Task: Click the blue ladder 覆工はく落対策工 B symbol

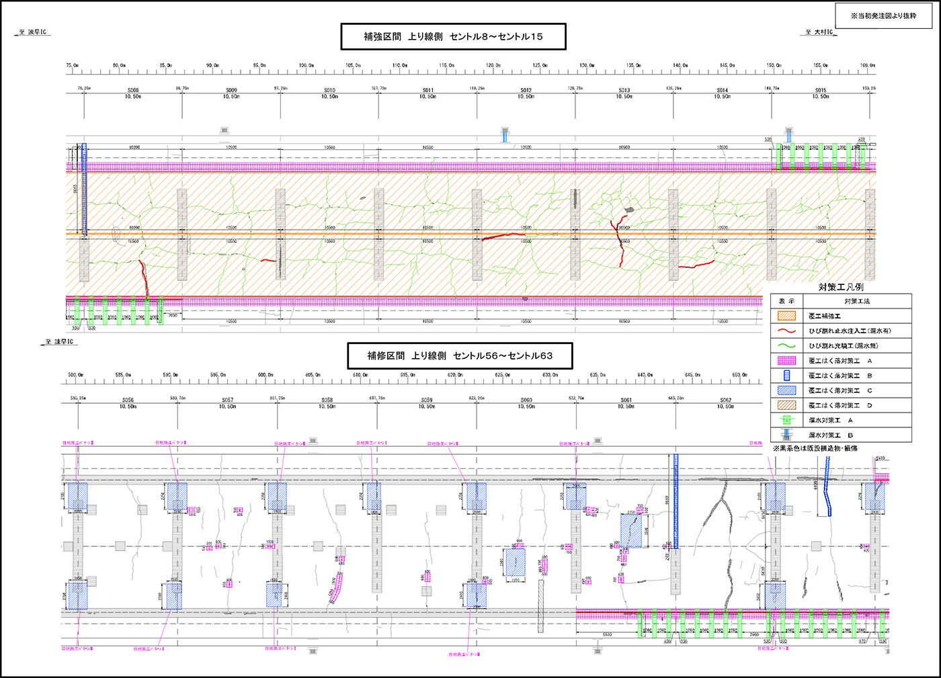Action: click(786, 376)
